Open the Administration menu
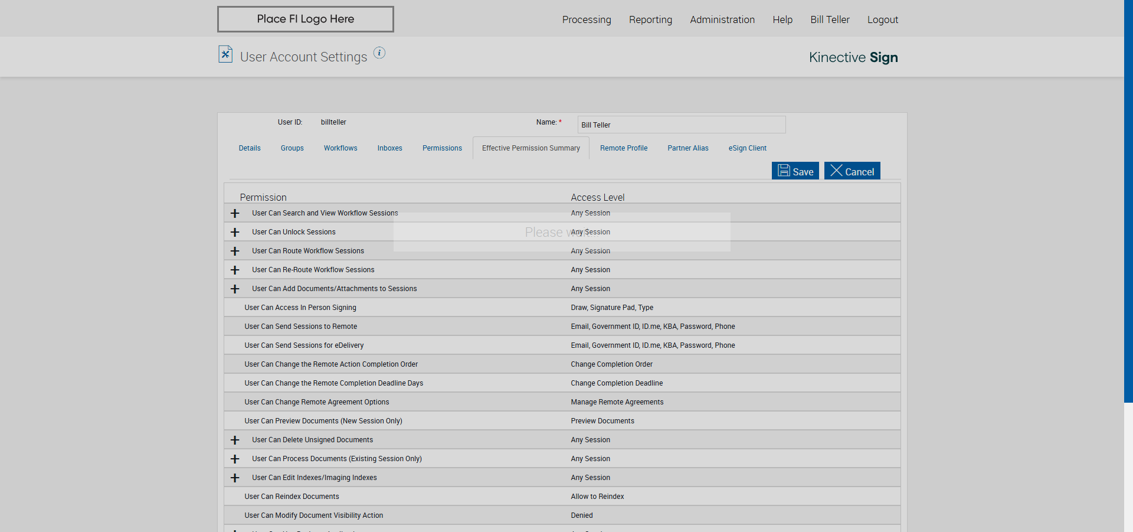 722,19
